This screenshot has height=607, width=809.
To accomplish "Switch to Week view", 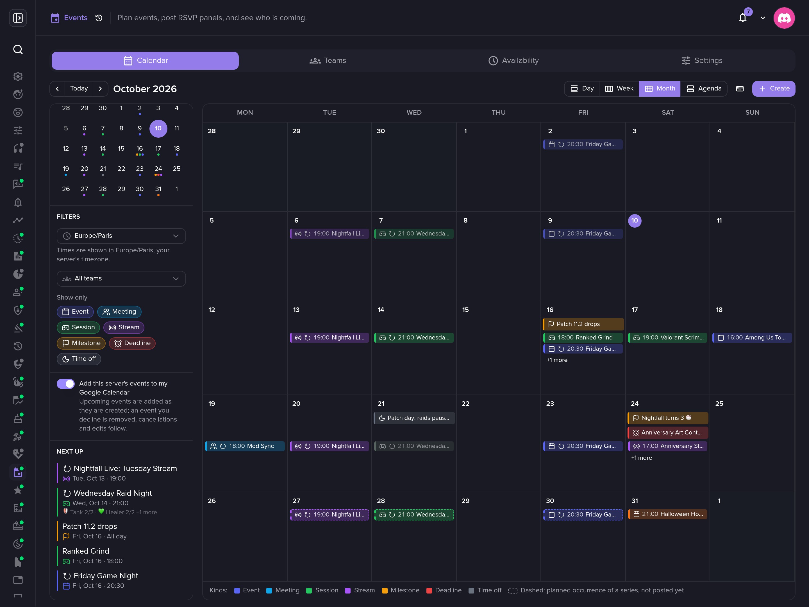I will pyautogui.click(x=619, y=89).
